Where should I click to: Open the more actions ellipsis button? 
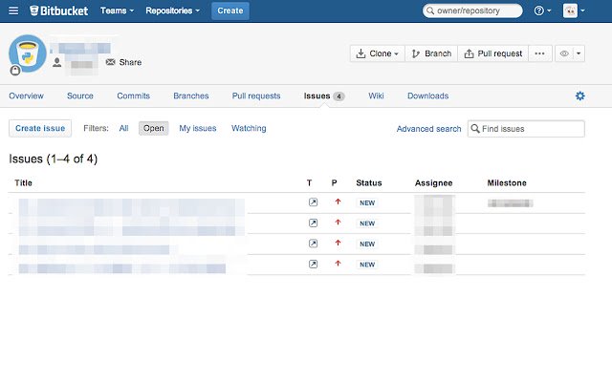tap(539, 53)
